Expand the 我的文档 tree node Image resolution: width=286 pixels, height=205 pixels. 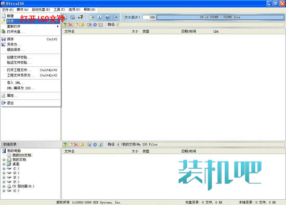(x=4, y=160)
